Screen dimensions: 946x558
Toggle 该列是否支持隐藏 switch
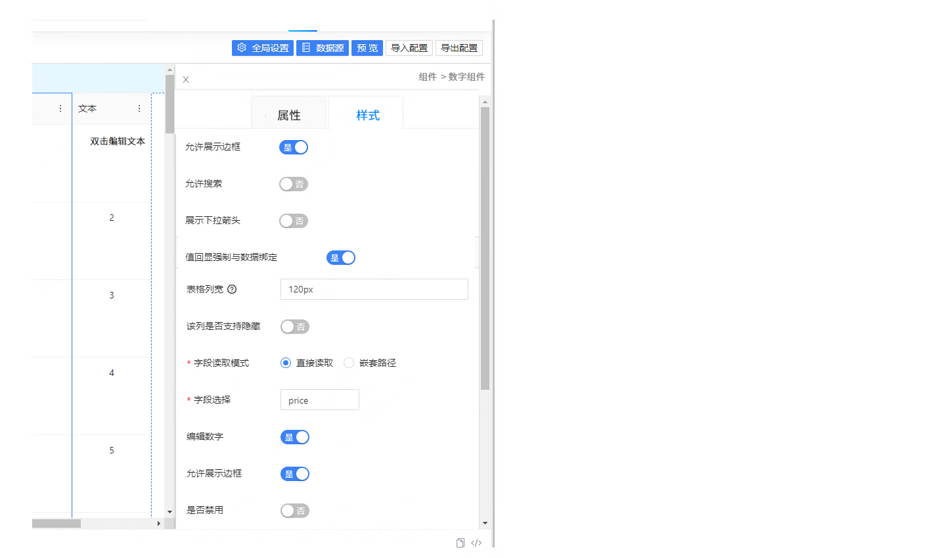pos(295,327)
